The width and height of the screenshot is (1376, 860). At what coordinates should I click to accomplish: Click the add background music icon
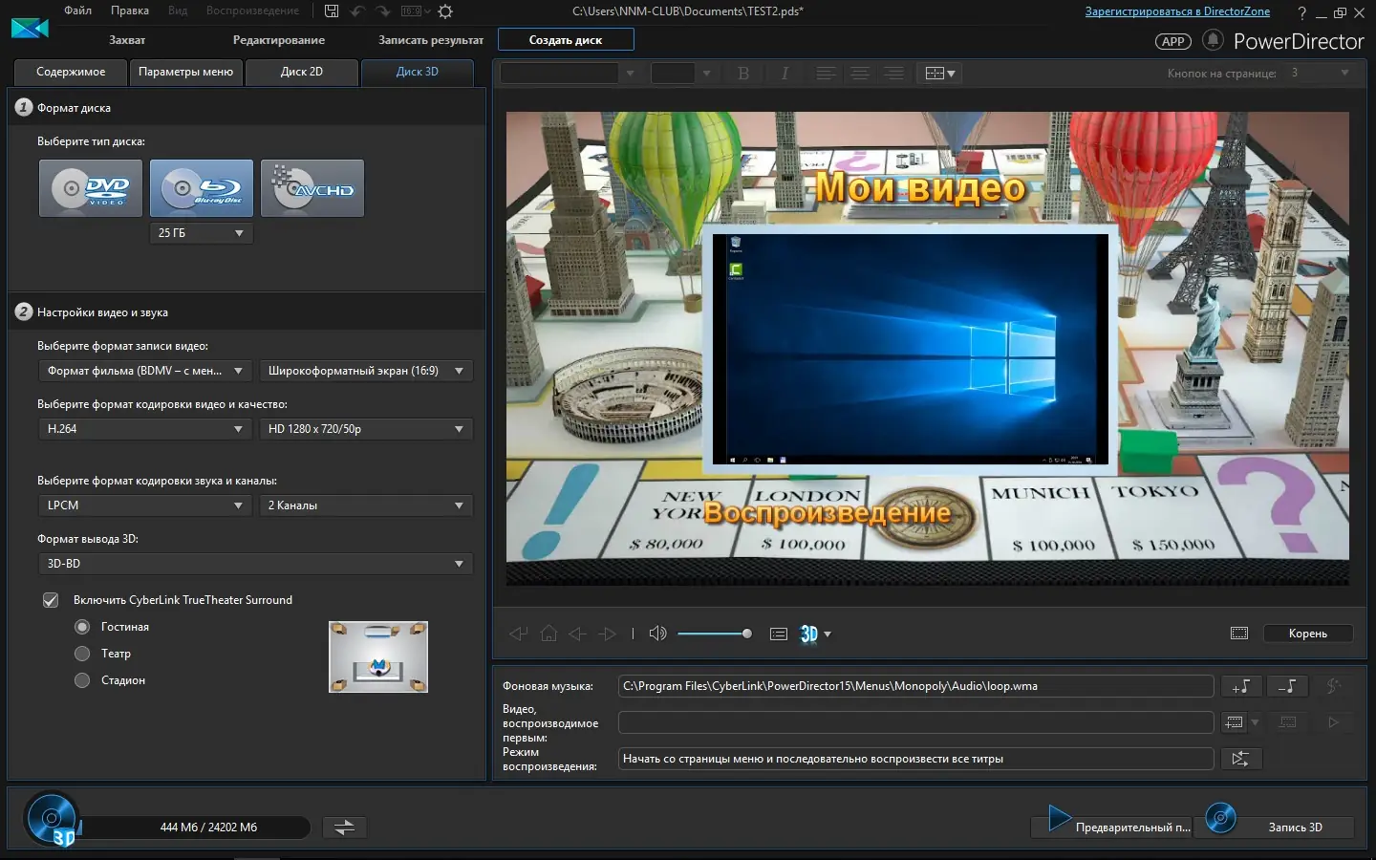coord(1240,686)
